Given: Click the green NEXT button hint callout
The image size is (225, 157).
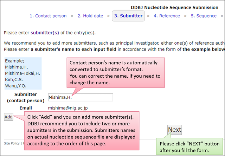Looking at the screenshot, I should 189,146.
